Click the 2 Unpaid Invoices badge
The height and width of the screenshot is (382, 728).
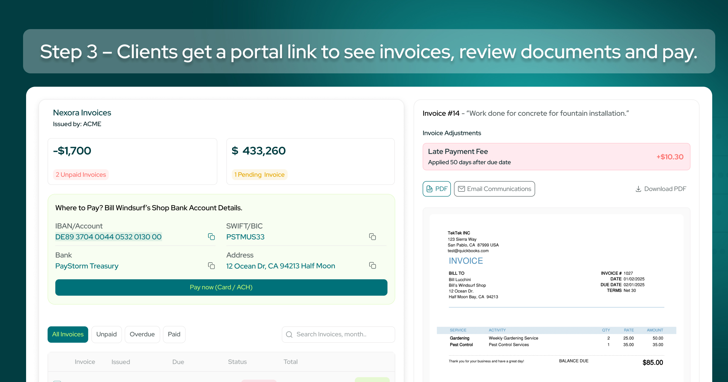click(x=81, y=174)
